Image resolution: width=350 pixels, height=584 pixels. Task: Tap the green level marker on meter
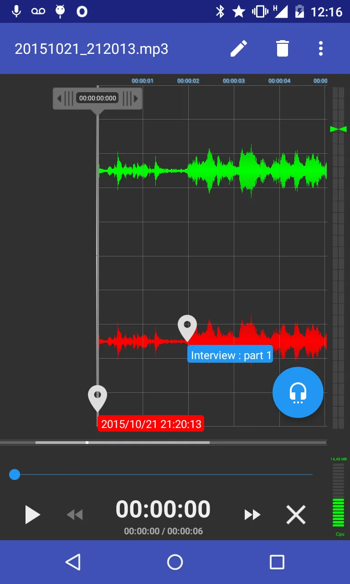(x=338, y=129)
